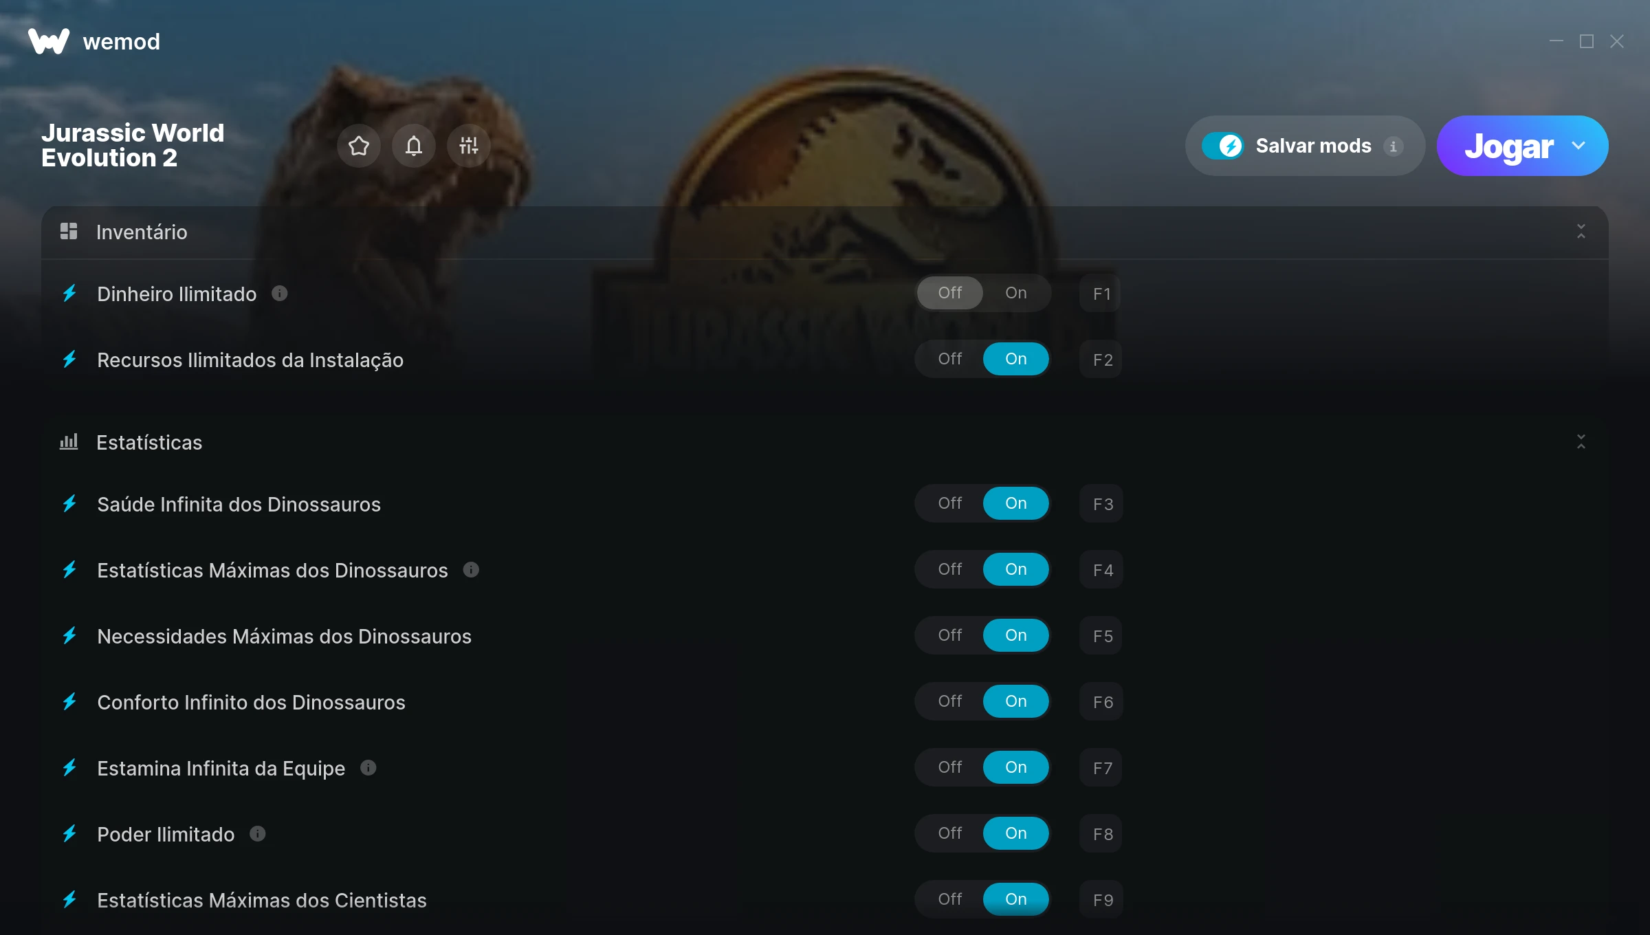Viewport: 1650px width, 935px height.
Task: Open the mod settings sliders icon
Action: pyautogui.click(x=469, y=146)
